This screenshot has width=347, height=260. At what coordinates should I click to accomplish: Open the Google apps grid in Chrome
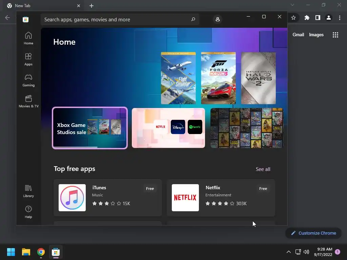click(x=335, y=35)
